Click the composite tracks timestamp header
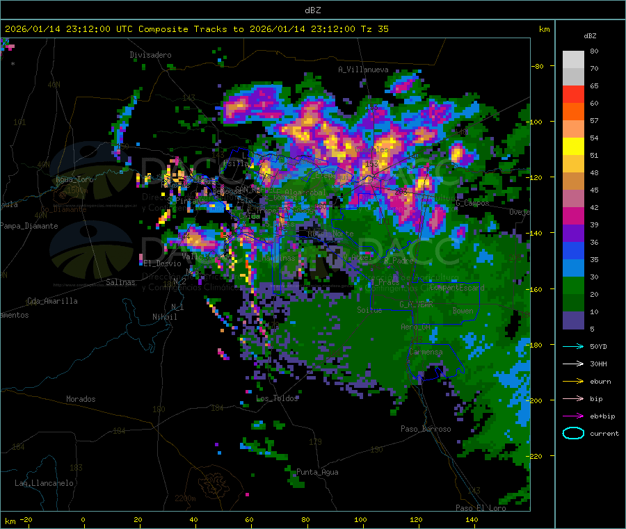The width and height of the screenshot is (626, 529). (196, 29)
